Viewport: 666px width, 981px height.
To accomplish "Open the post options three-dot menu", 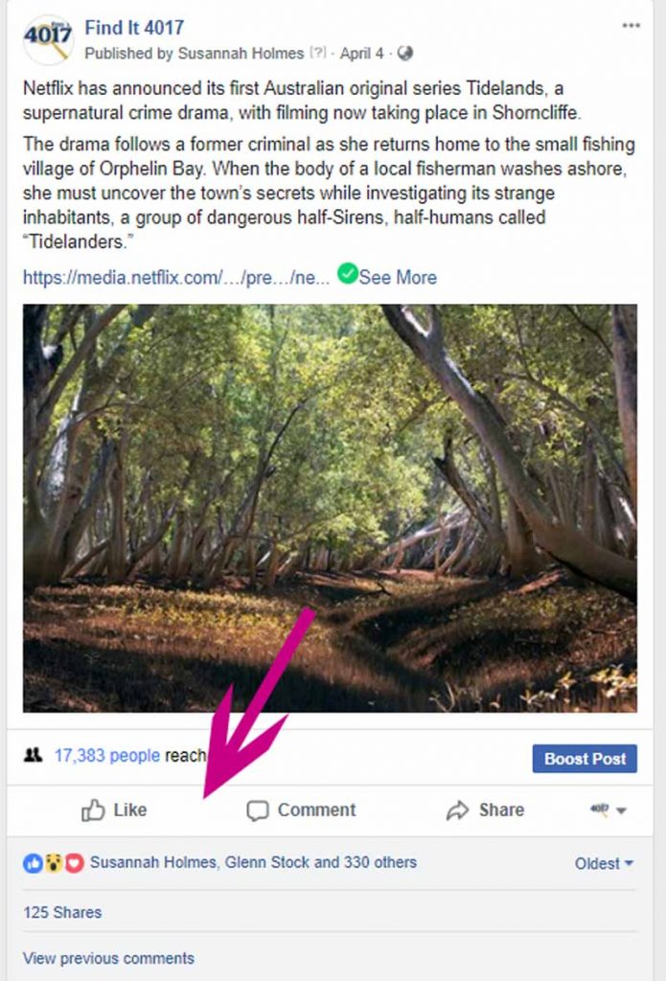I will tap(631, 26).
